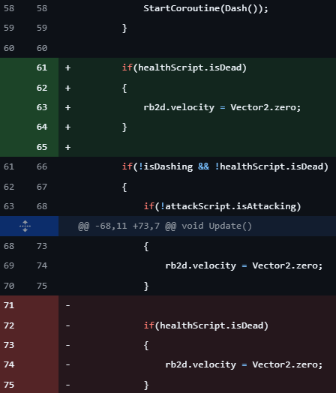This screenshot has height=393, width=336.
Task: Click the minus marker on removed line 74
Action: tap(67, 364)
